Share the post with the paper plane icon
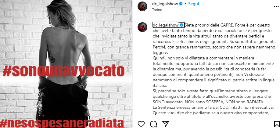Screen dimensions: 280x128 166,123
